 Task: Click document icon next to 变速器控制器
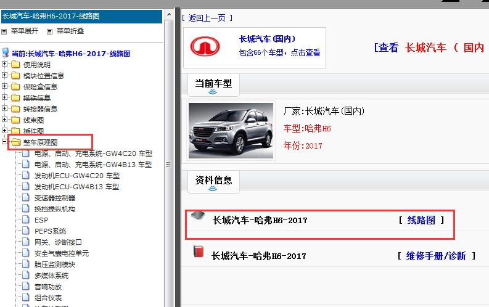pyautogui.click(x=26, y=198)
